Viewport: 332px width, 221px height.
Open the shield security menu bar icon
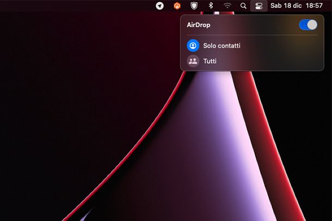pos(194,5)
